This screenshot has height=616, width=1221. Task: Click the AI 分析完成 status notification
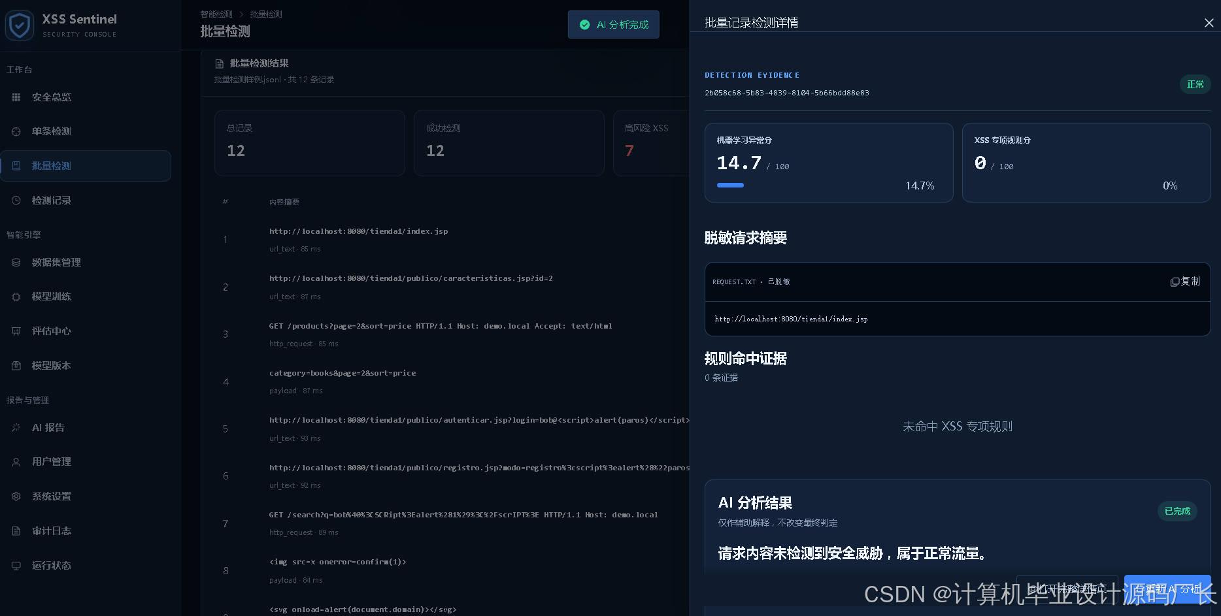tap(613, 25)
